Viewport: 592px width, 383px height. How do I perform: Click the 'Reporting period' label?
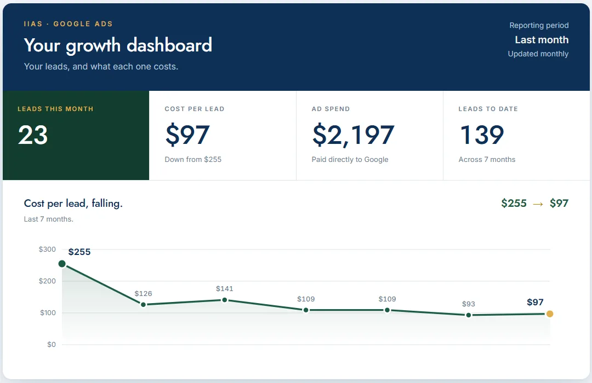[539, 25]
